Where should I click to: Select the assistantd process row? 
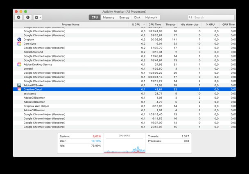click(124, 94)
